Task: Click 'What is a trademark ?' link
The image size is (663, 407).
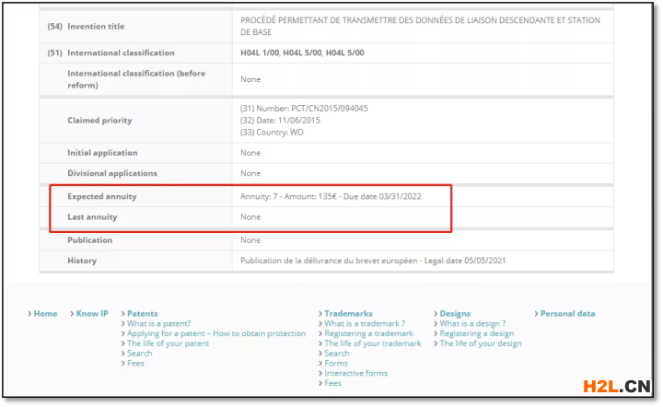Action: (365, 324)
